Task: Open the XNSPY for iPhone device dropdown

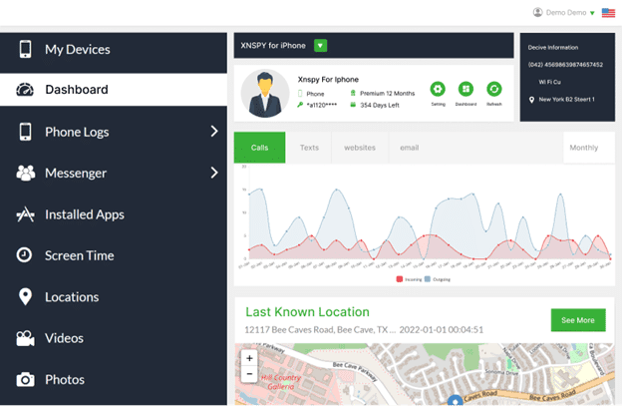Action: click(x=320, y=45)
